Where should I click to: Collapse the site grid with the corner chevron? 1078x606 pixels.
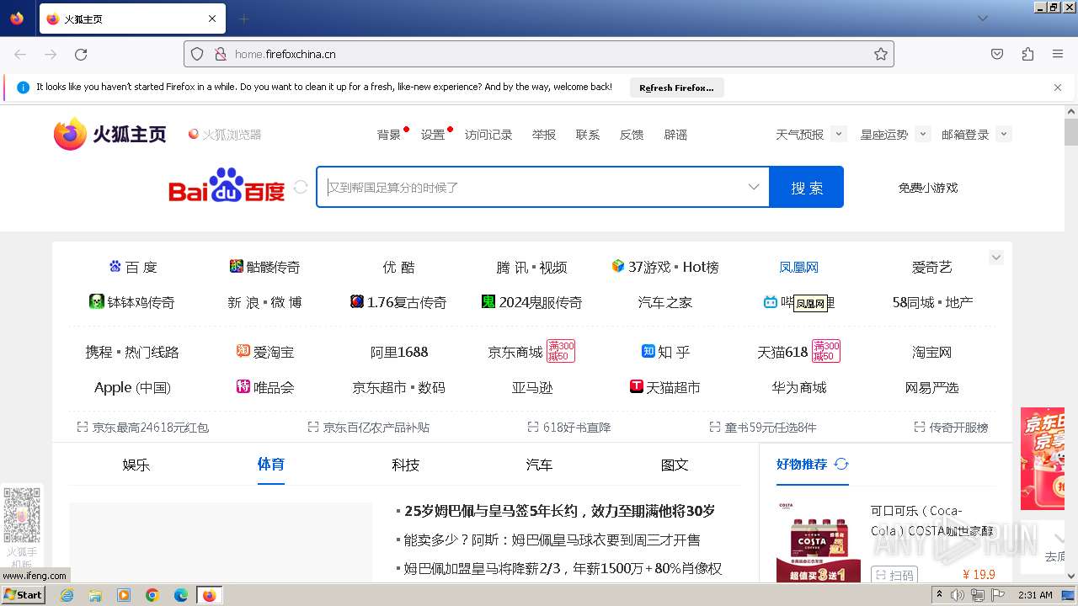[x=996, y=258]
